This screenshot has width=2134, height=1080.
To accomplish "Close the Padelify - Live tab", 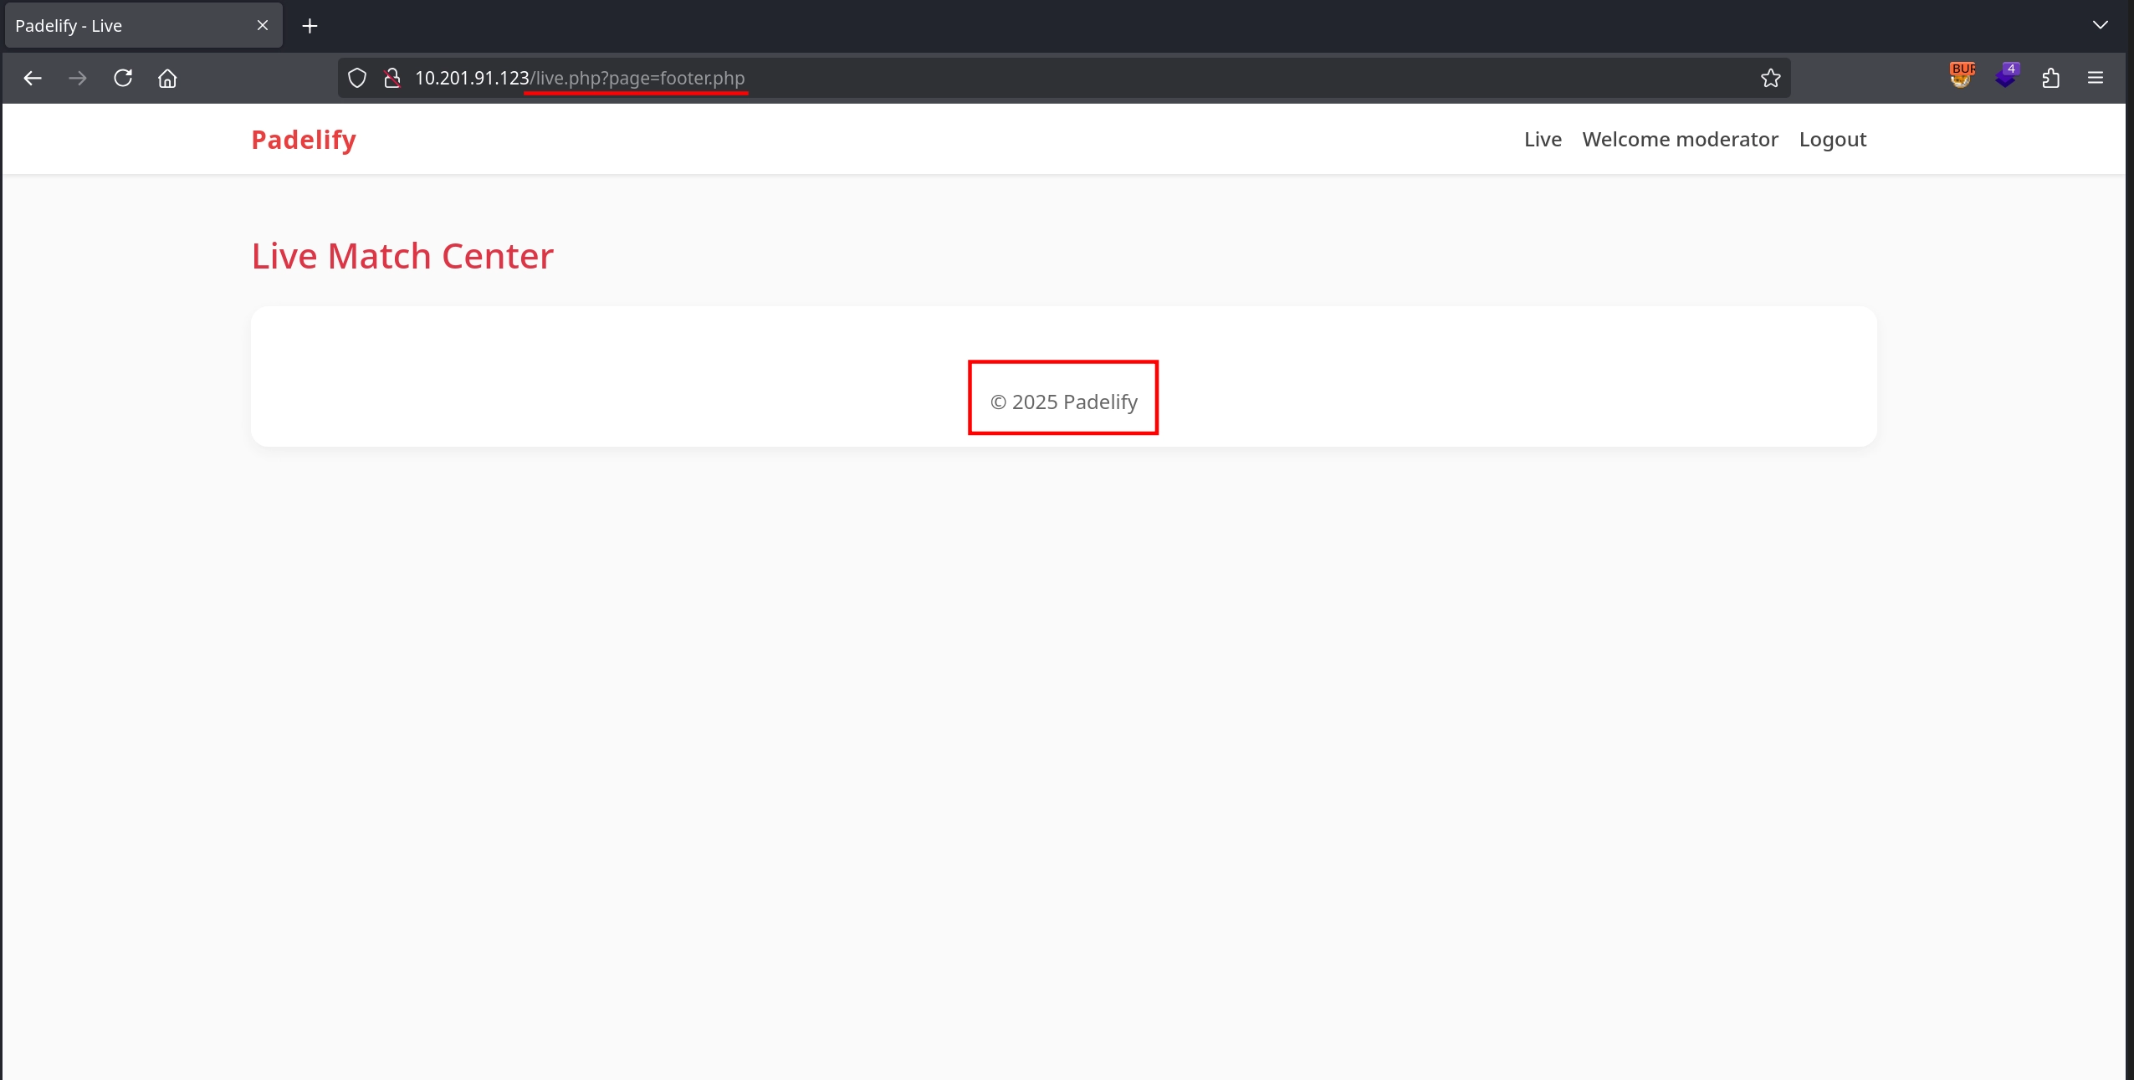I will coord(263,25).
